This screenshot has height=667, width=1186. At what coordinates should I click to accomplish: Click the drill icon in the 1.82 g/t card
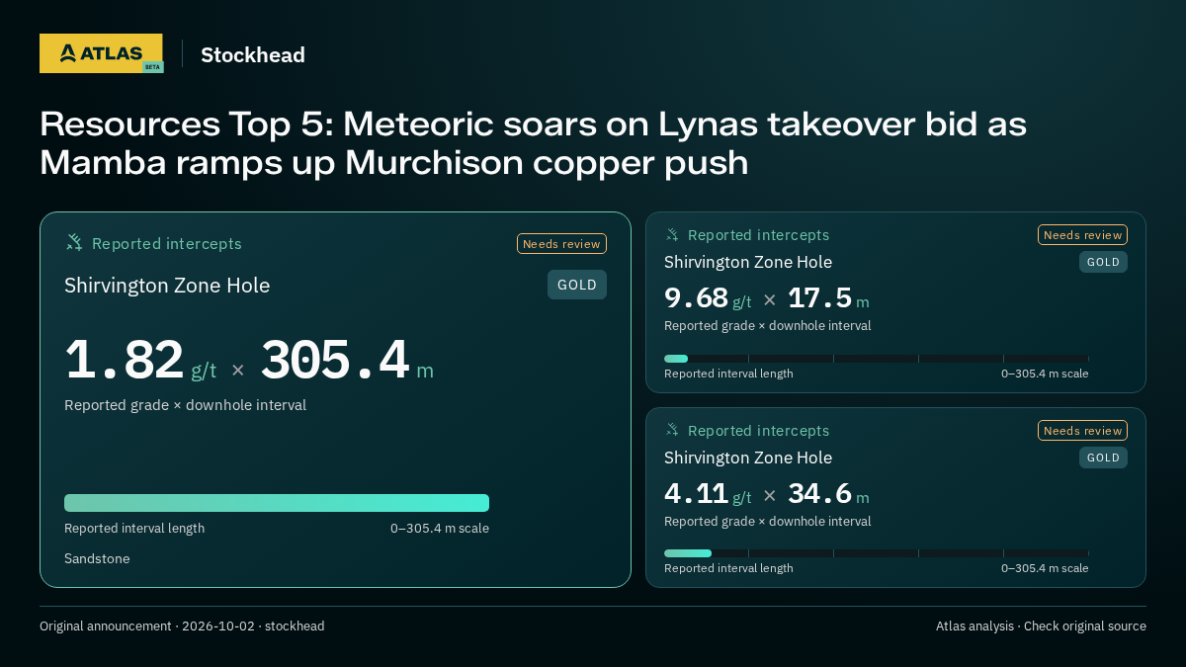(74, 243)
